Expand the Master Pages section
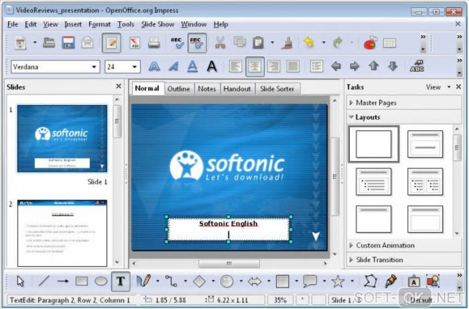Image resolution: width=469 pixels, height=309 pixels. click(404, 103)
